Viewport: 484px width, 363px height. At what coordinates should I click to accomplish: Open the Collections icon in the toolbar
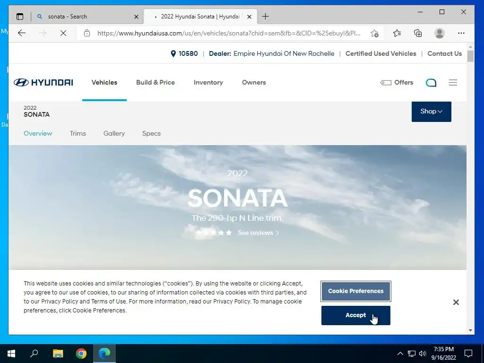click(x=418, y=33)
